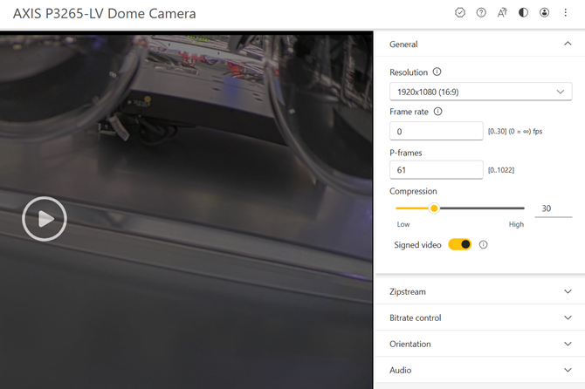
Task: Click the Frame rate info icon
Action: (438, 112)
